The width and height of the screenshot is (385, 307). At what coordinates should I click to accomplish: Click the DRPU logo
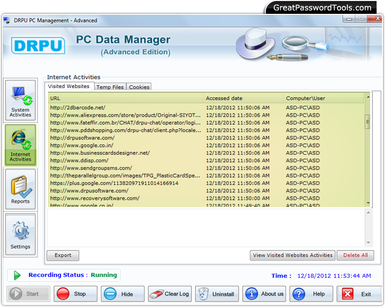[x=38, y=45]
